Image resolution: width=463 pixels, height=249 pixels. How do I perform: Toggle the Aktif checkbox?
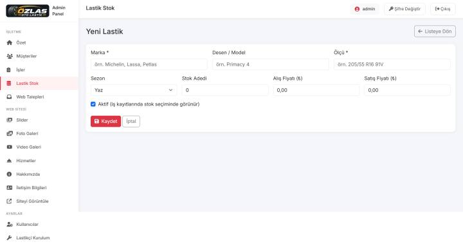(x=93, y=104)
